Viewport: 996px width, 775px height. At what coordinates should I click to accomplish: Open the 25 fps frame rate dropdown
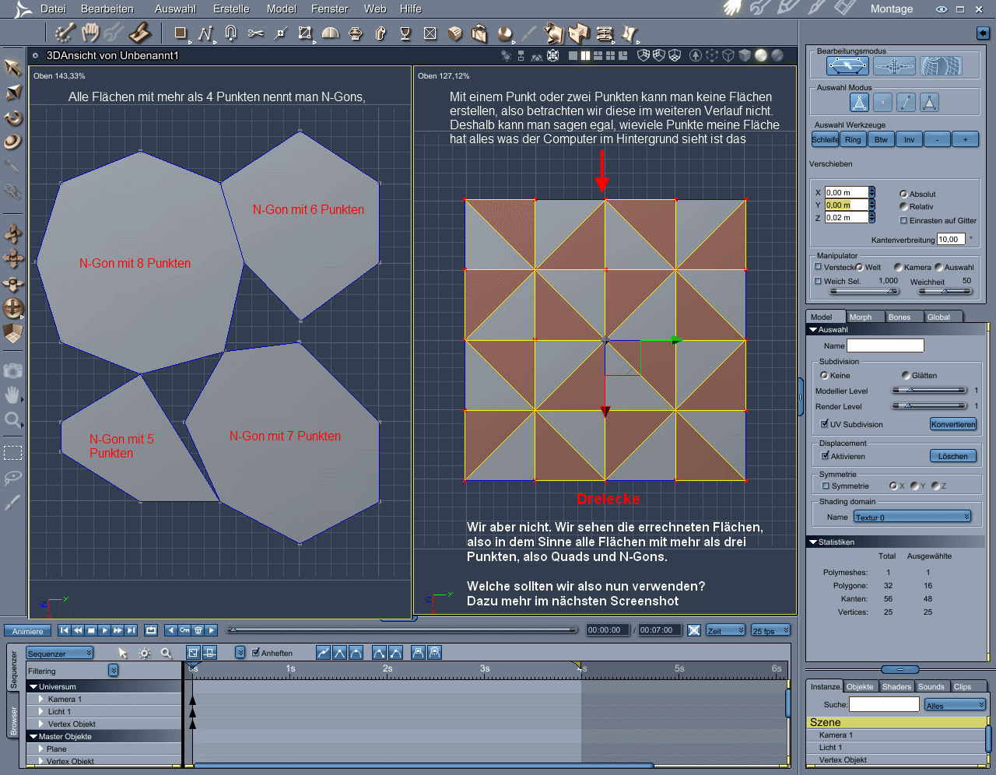770,630
